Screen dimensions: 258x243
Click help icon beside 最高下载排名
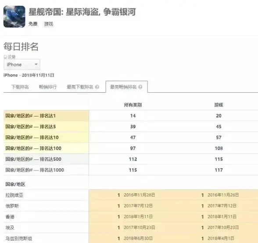coord(97,87)
